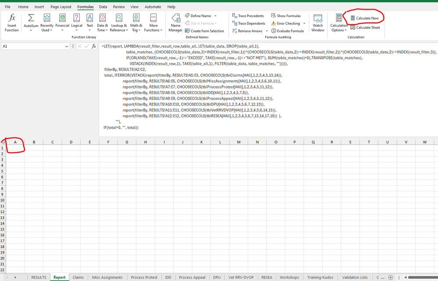Open Recently Used functions
The width and height of the screenshot is (438, 281).
tap(46, 23)
